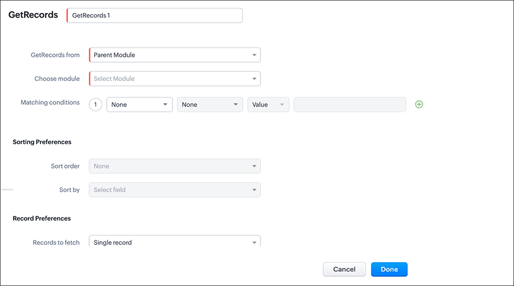Expand first None field dropdown in conditions
The width and height of the screenshot is (514, 286).
coord(139,105)
